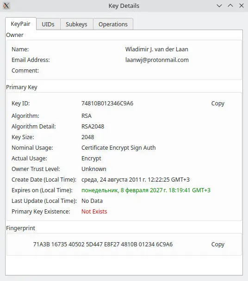Click the Algorithm Detail RSA2048 value
The height and width of the screenshot is (281, 248).
pos(93,127)
